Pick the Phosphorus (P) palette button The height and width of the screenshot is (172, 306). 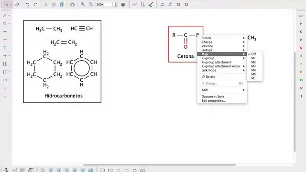coord(301,72)
